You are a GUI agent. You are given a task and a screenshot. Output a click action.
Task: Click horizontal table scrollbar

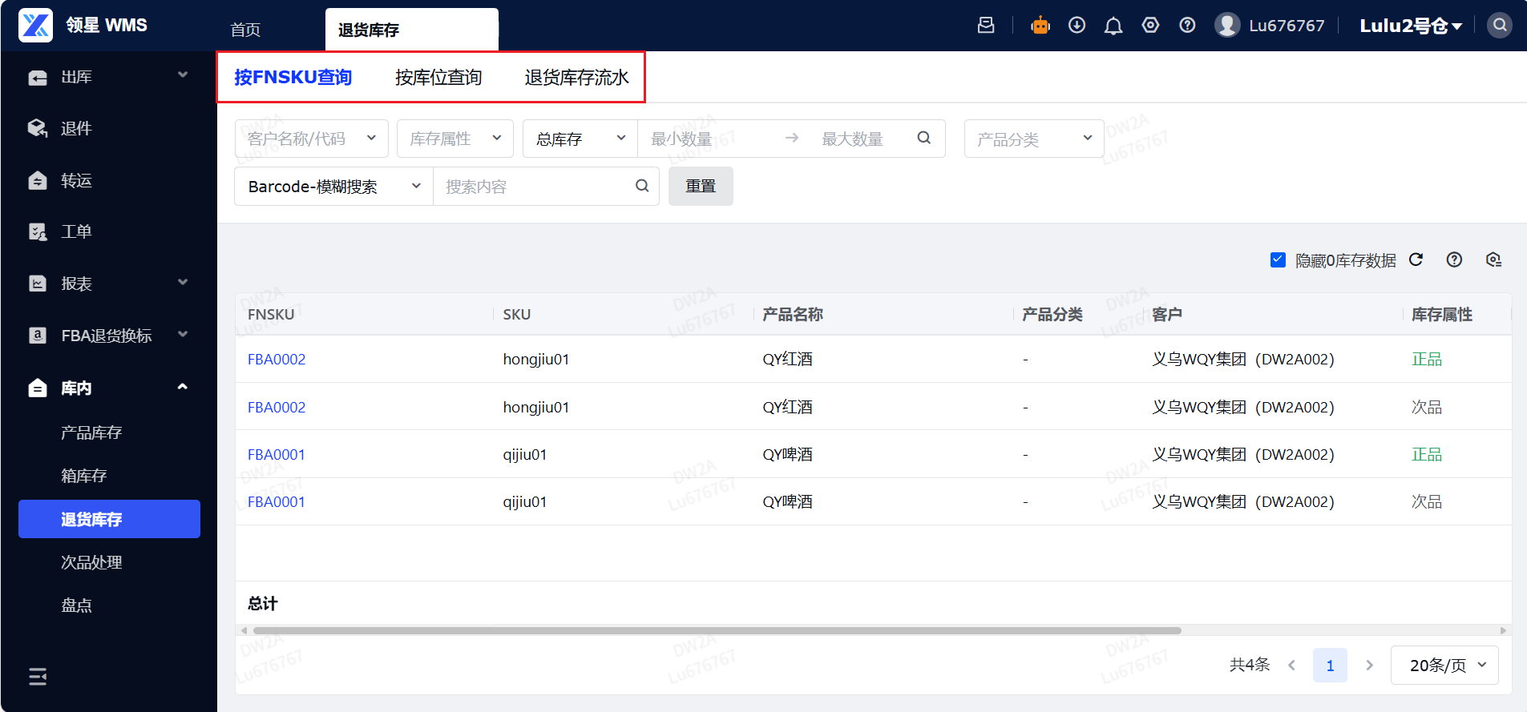717,630
